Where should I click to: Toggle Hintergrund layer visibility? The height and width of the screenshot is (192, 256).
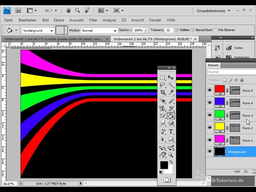[210, 151]
